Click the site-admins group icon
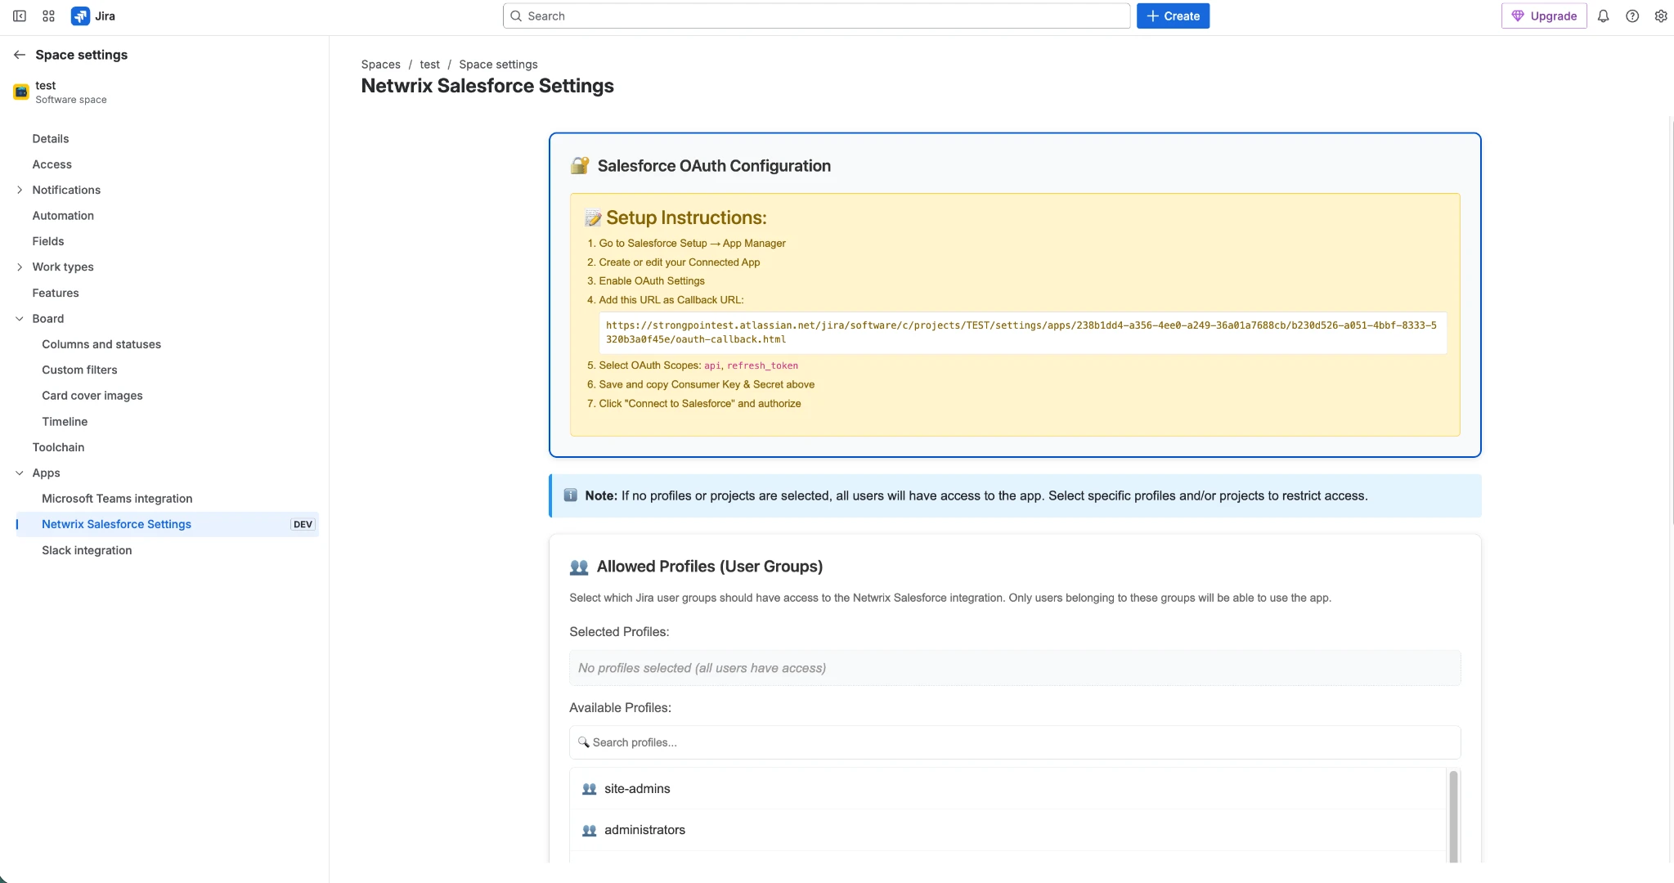 (589, 788)
